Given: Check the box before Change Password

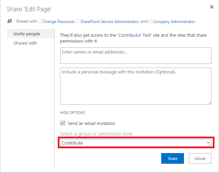Looking at the screenshot, I should tap(40, 21).
